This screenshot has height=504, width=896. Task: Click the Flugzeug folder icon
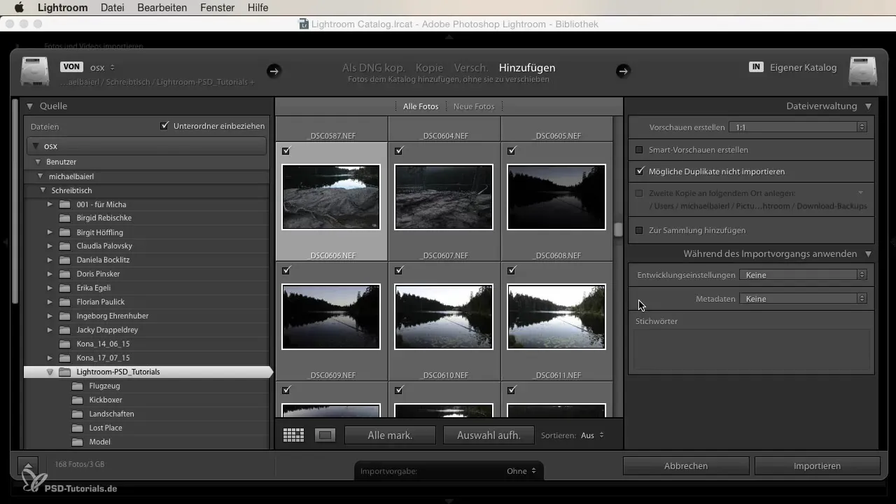[x=77, y=386]
